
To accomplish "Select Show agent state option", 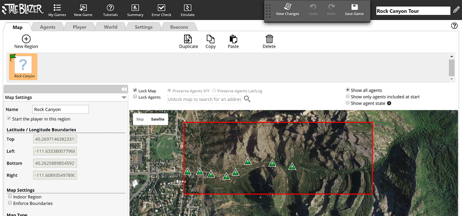I will [348, 103].
